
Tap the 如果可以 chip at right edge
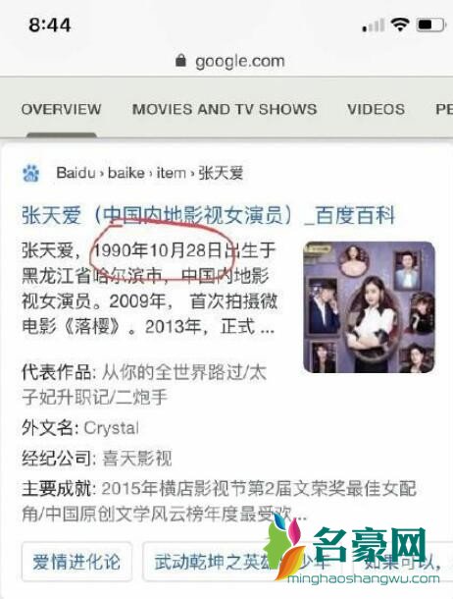coord(405,562)
